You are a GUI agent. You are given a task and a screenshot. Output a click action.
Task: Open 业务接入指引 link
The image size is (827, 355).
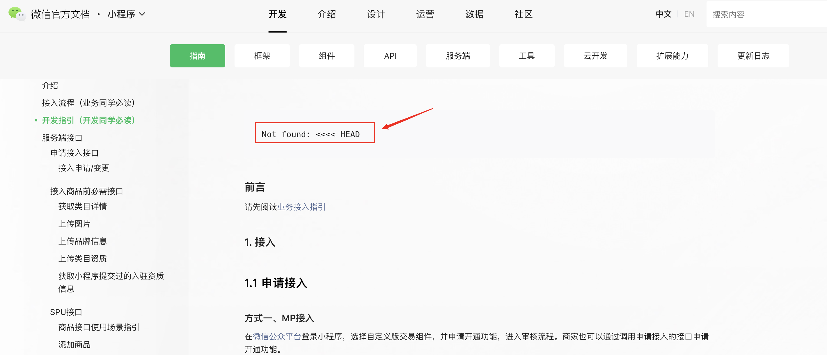pos(301,207)
